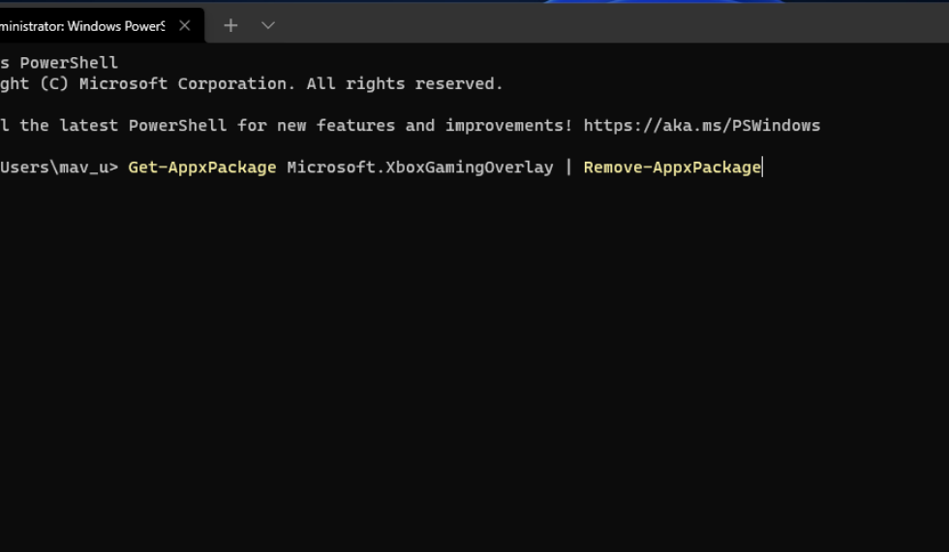Open the https://aka.ms/PSWindows link
Viewport: 949px width, 552px height.
coord(701,126)
